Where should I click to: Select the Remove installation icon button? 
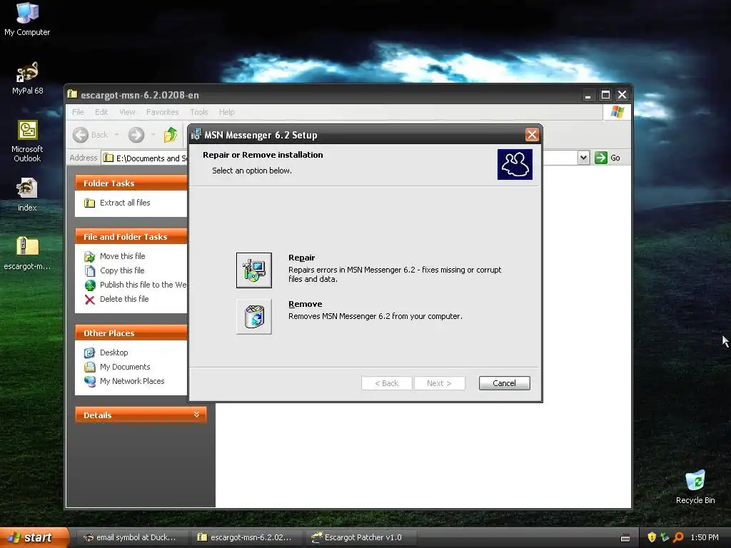tap(253, 316)
